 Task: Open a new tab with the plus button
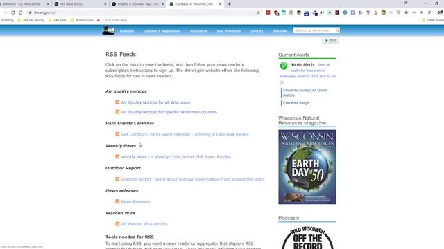click(229, 4)
